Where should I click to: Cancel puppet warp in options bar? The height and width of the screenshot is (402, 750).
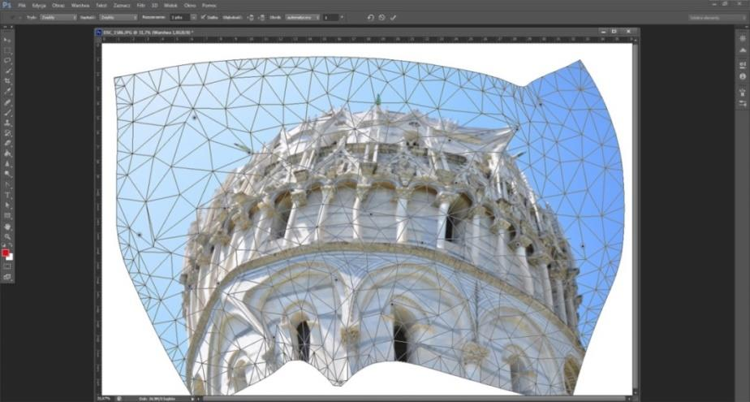click(x=381, y=17)
